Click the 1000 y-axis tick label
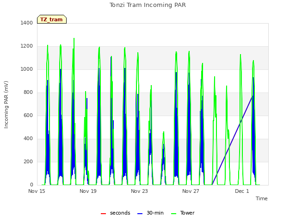 click(27, 69)
